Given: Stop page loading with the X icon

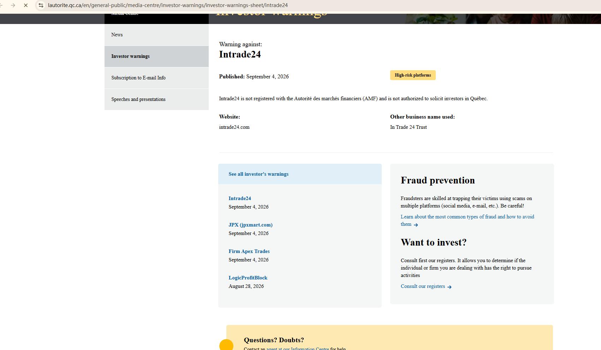Looking at the screenshot, I should click(x=26, y=5).
